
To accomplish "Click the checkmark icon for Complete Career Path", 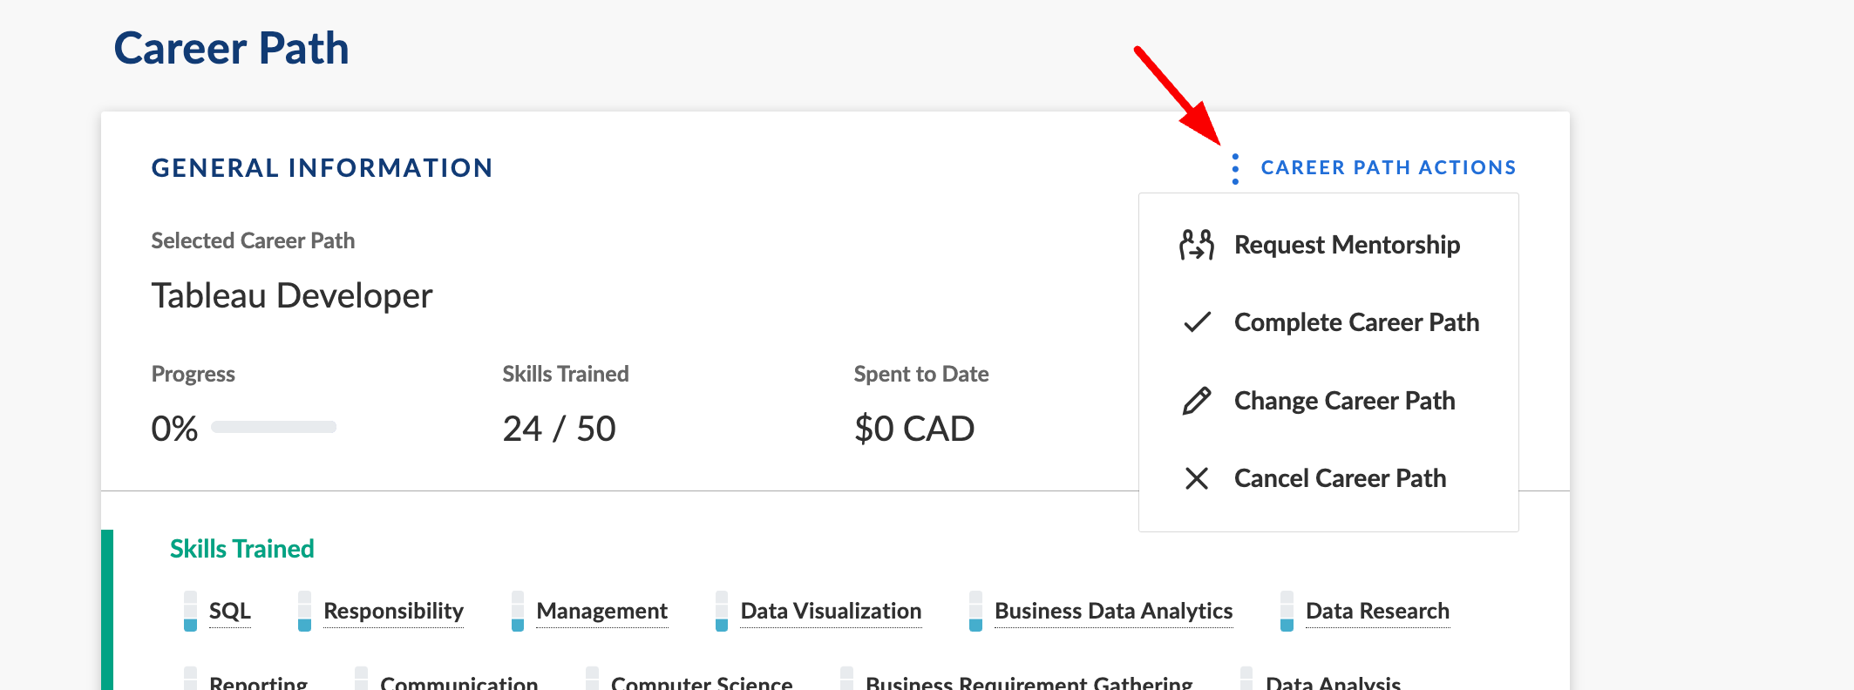I will pos(1197,322).
